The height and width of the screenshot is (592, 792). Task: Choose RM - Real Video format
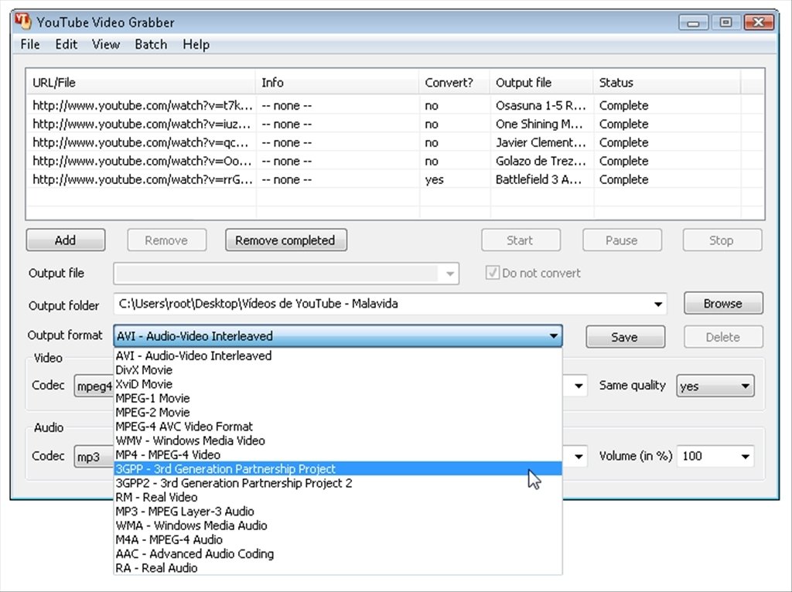pyautogui.click(x=338, y=497)
